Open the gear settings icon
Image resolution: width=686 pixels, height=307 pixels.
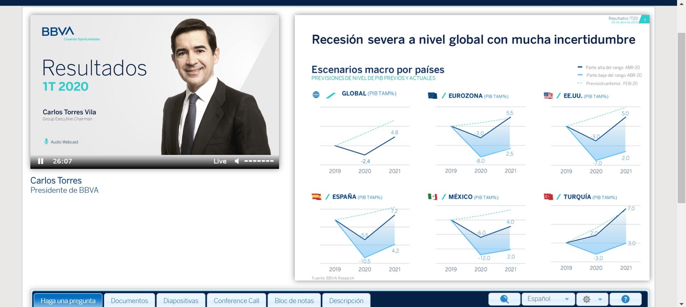coord(587,299)
